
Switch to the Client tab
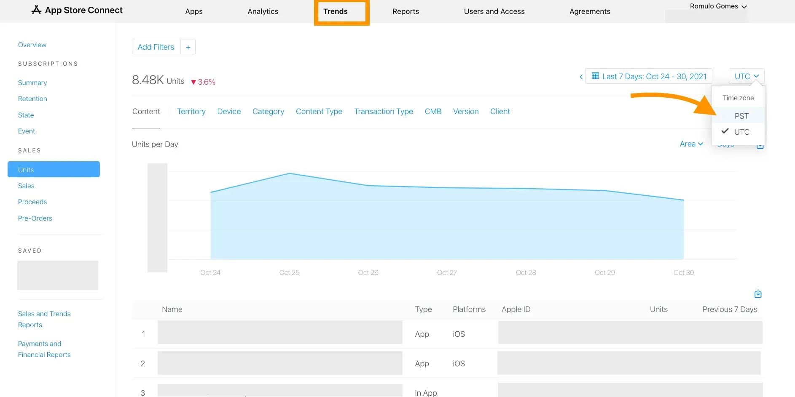[x=500, y=112]
